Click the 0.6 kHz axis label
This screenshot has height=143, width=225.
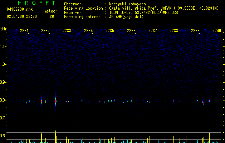3,136
